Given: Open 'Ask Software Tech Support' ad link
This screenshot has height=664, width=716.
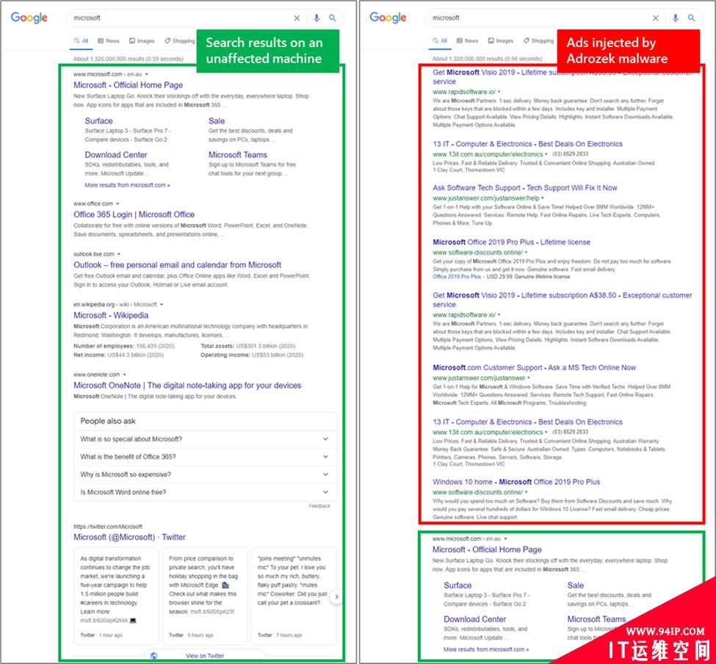Looking at the screenshot, I should (524, 188).
